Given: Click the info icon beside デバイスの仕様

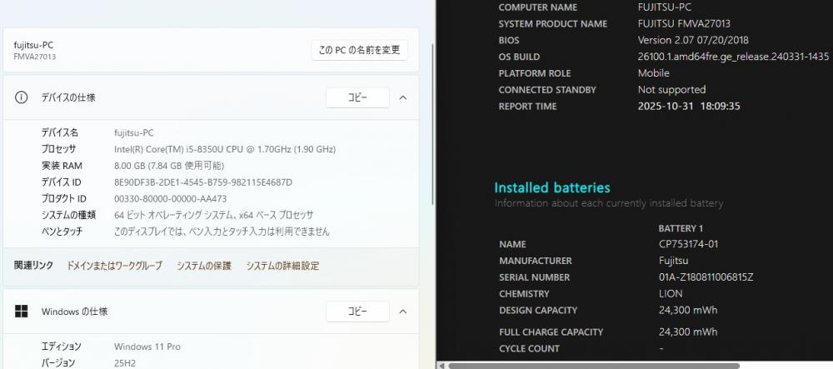Looking at the screenshot, I should [x=22, y=97].
